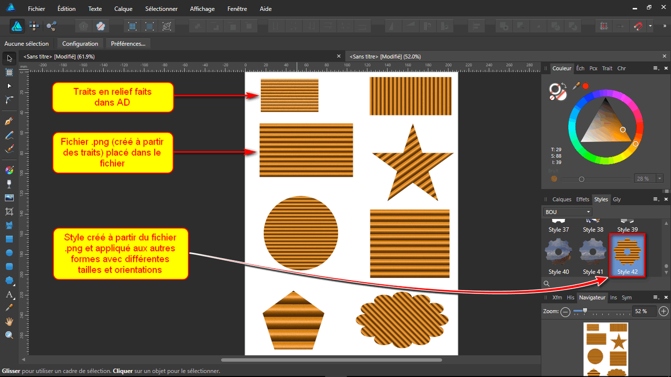Select the Vector Crop tool
Image resolution: width=671 pixels, height=377 pixels.
9,212
